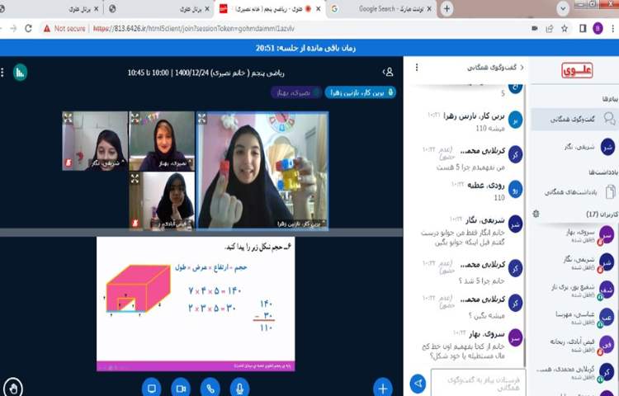Go forward in browser history
The image size is (619, 396).
(13, 28)
